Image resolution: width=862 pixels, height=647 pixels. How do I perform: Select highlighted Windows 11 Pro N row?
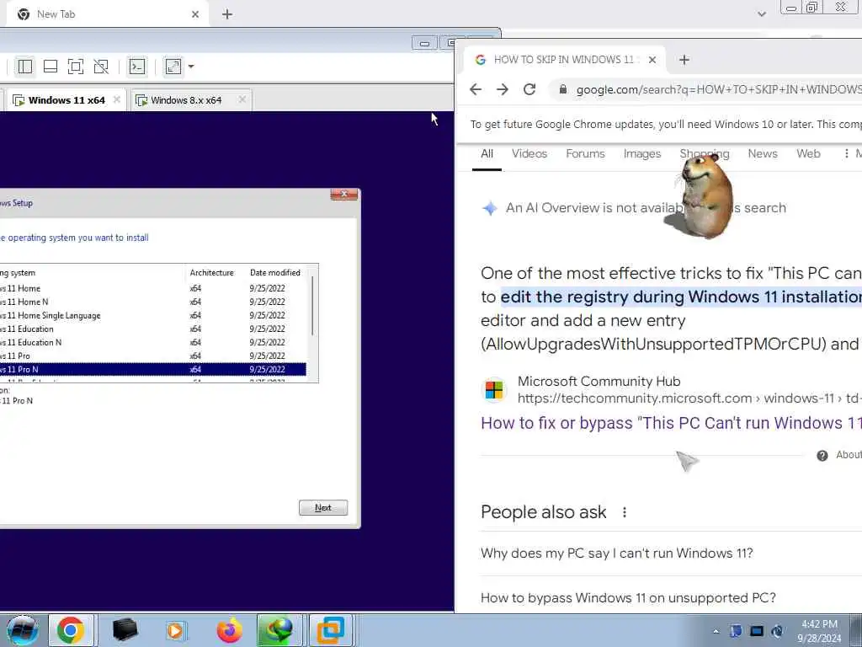pos(153,369)
